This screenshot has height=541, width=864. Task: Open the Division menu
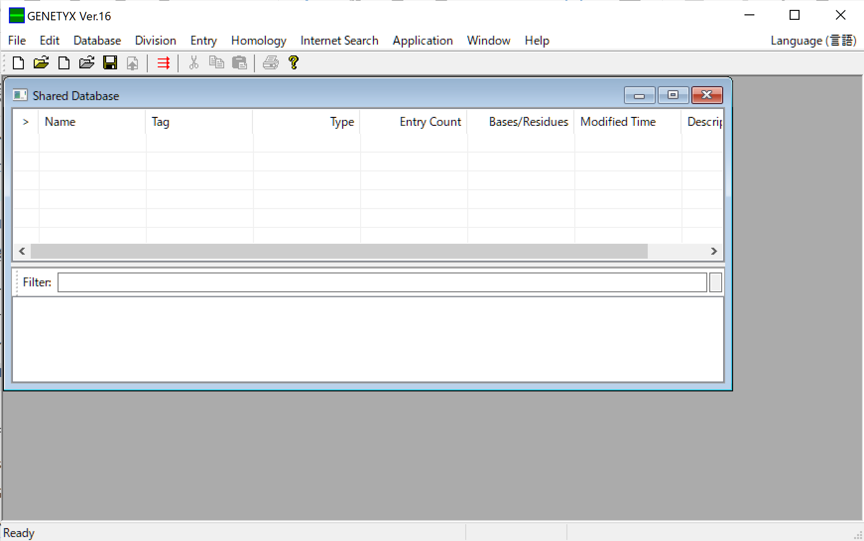pyautogui.click(x=156, y=41)
